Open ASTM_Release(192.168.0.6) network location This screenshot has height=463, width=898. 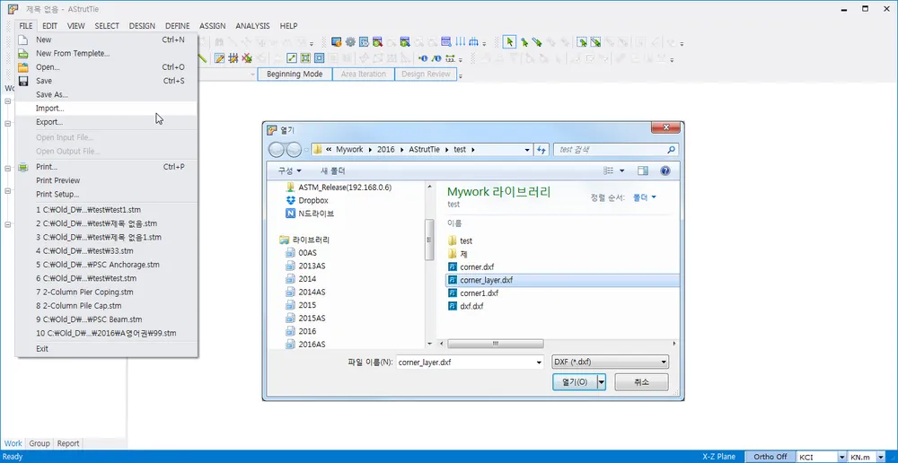point(345,188)
